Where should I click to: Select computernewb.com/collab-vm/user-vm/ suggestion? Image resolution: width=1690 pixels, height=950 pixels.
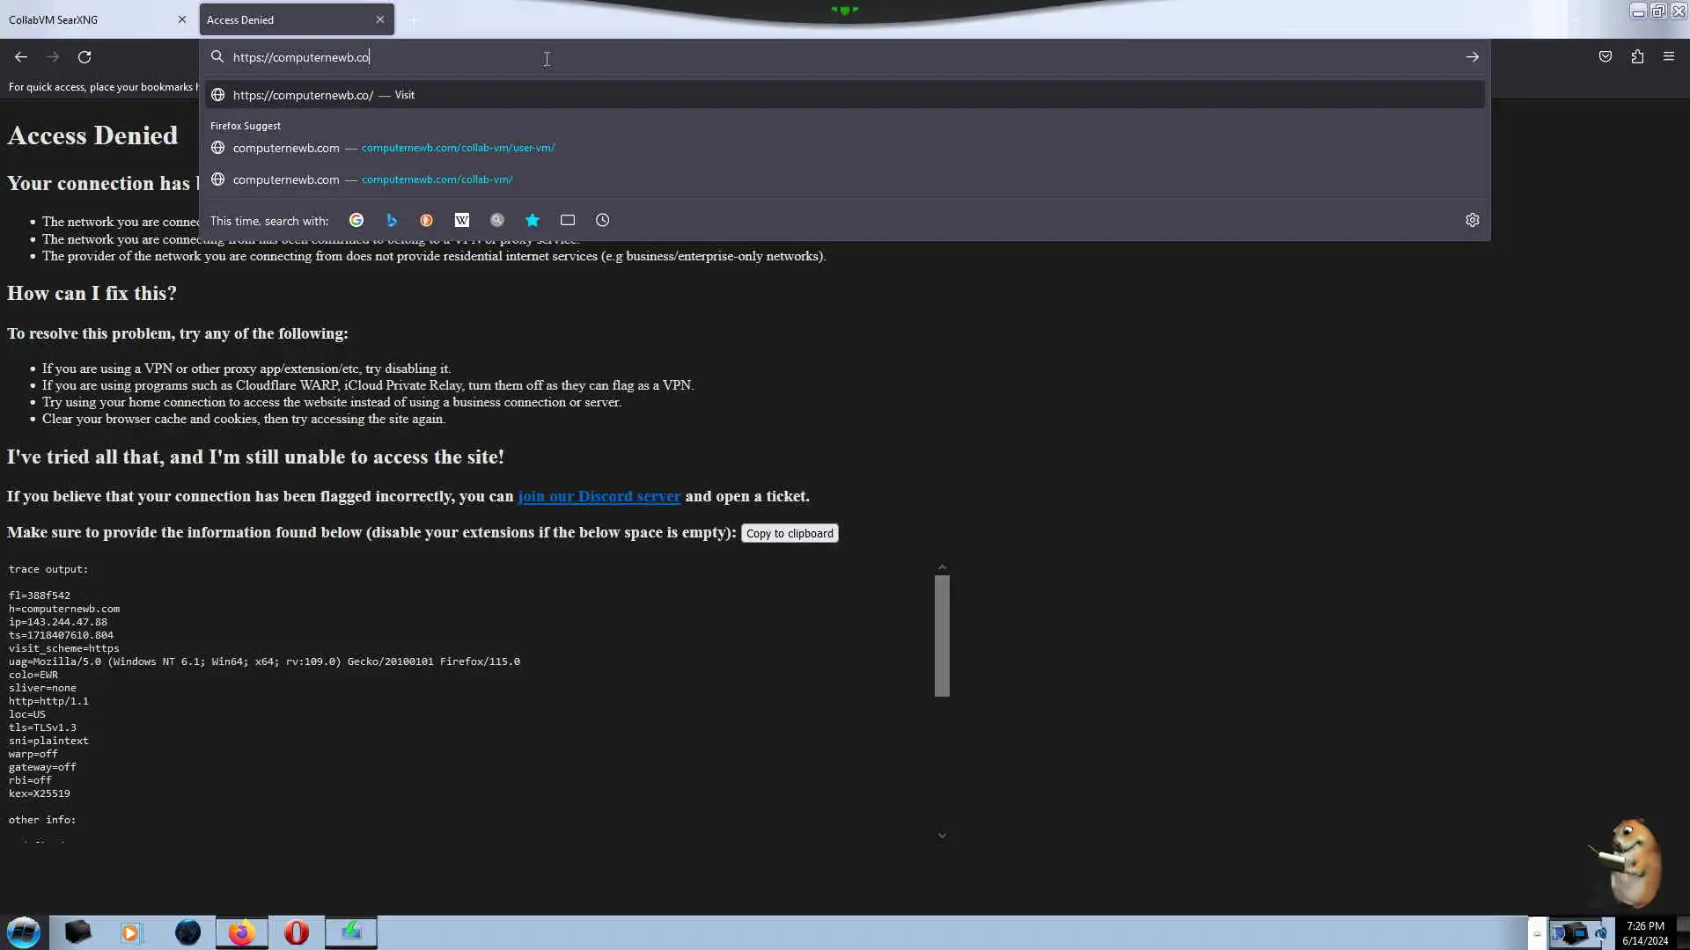[458, 148]
